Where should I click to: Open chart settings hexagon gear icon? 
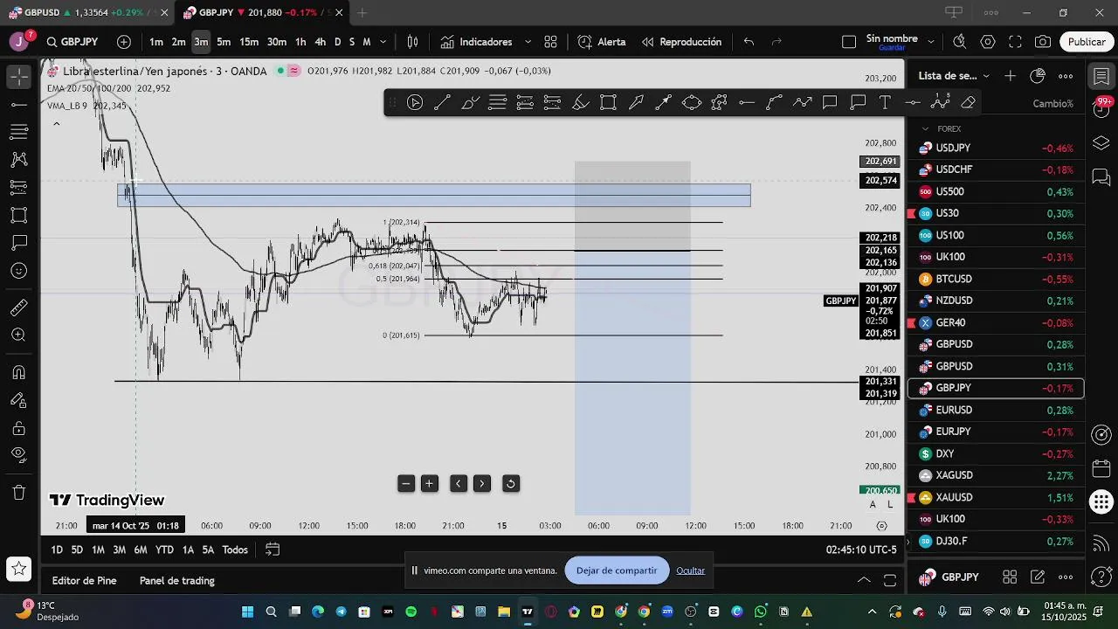point(988,42)
